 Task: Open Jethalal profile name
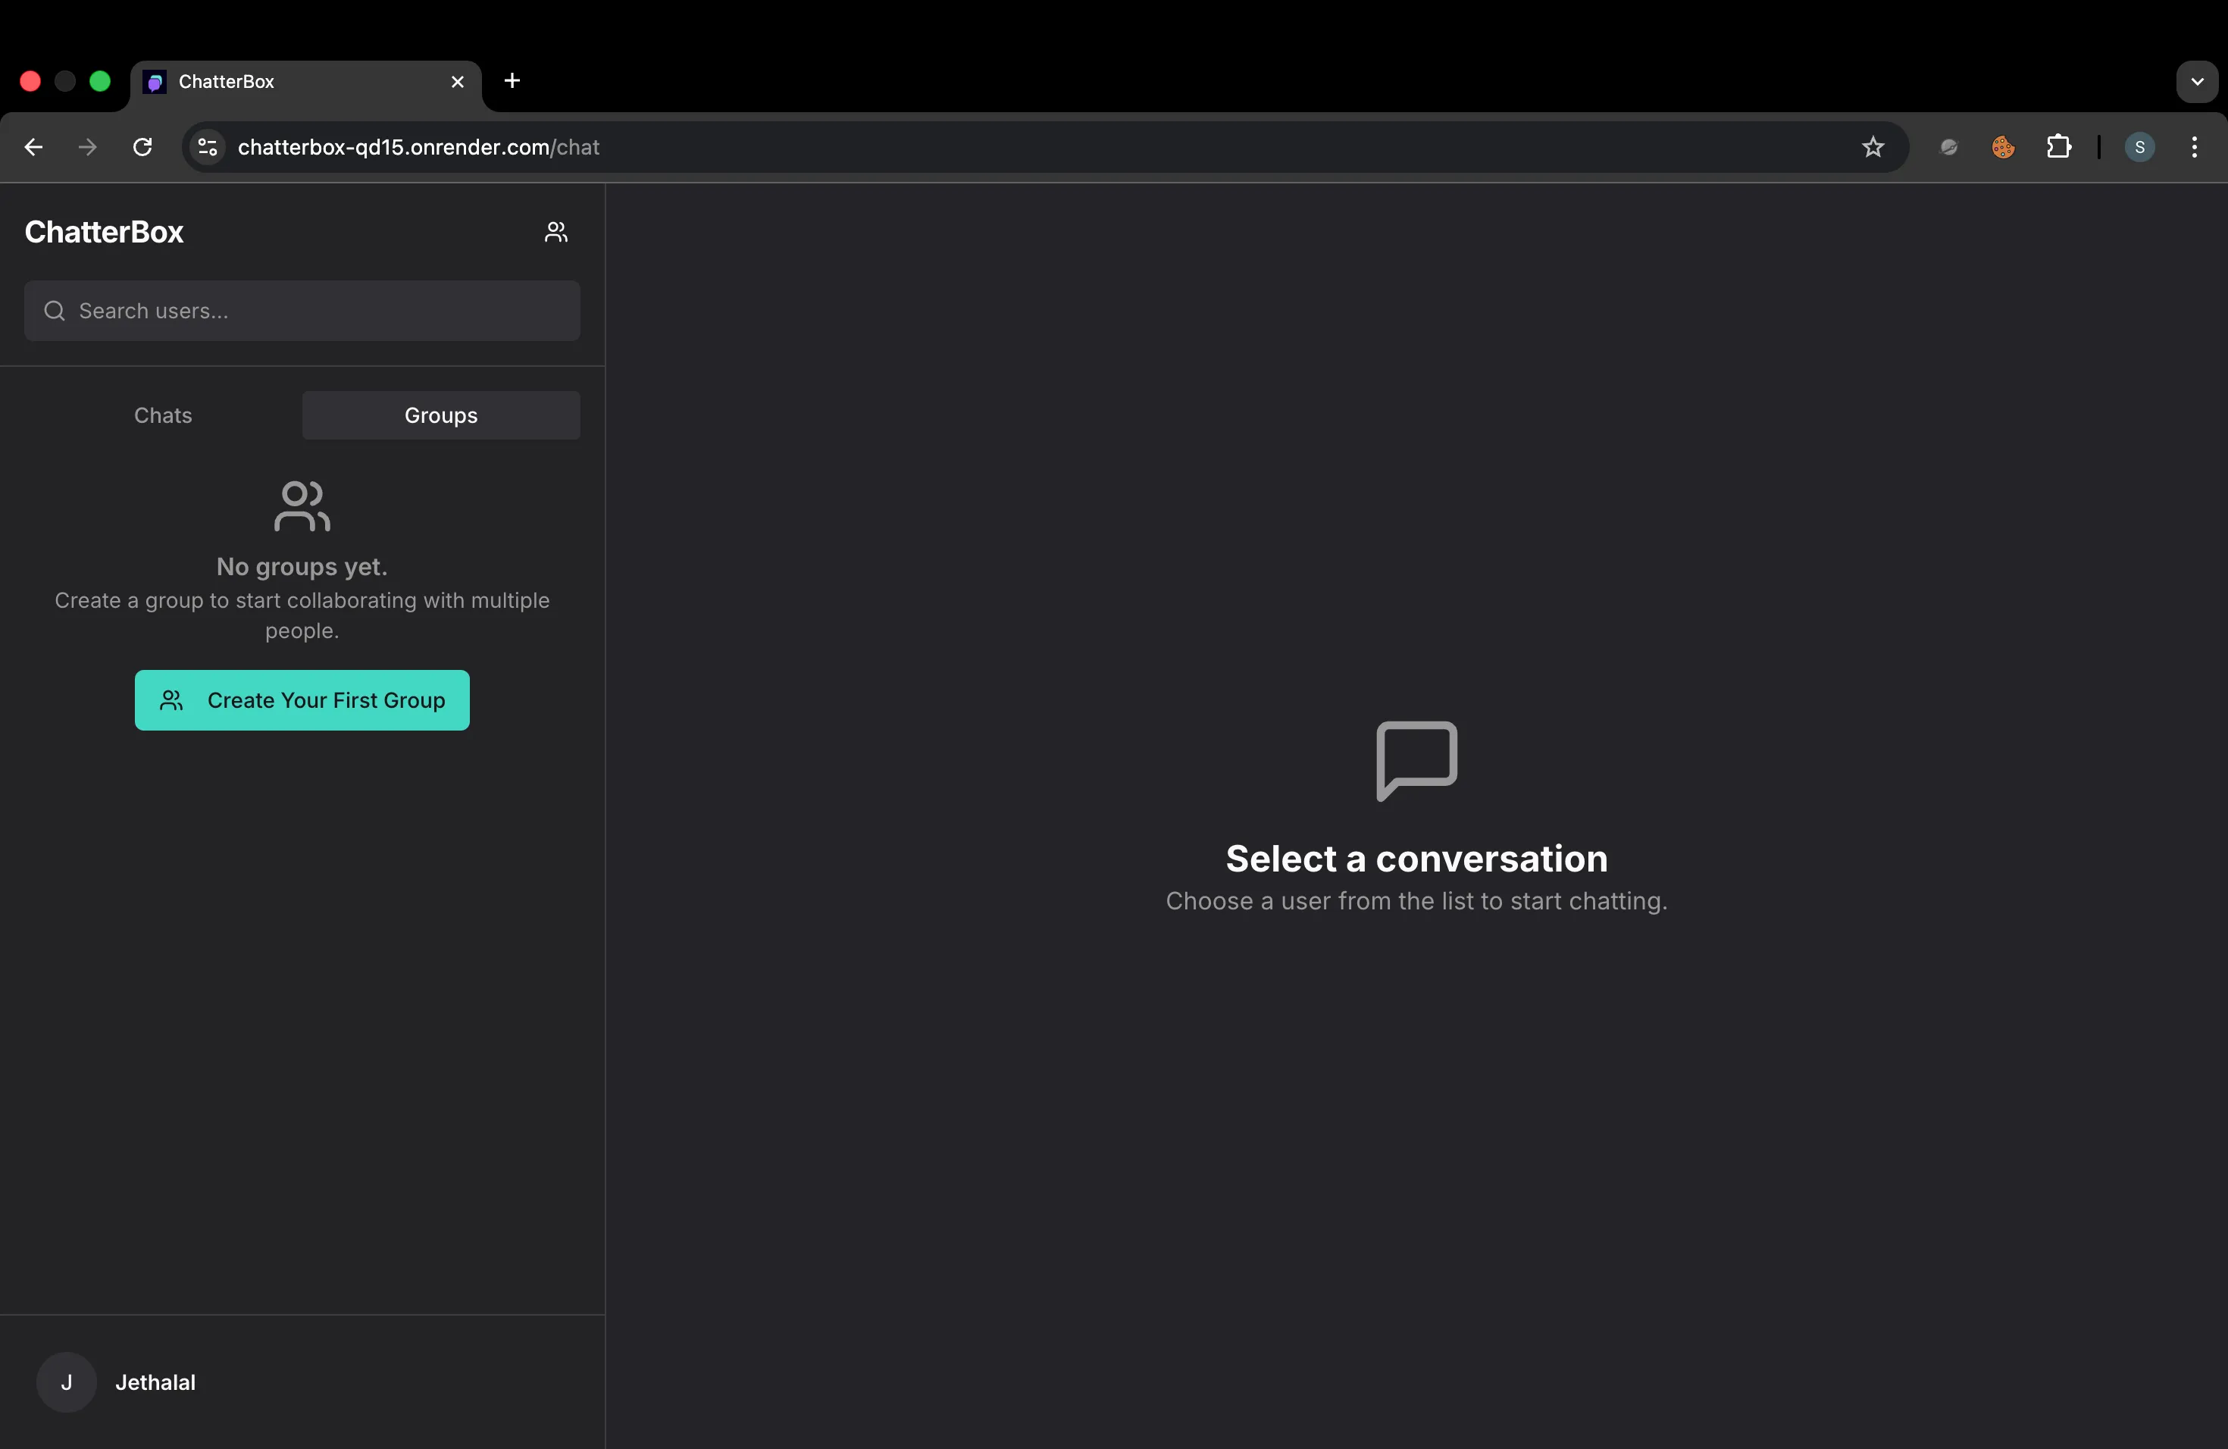(155, 1382)
